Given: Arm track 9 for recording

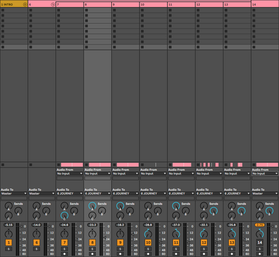Looking at the screenshot, I should pyautogui.click(x=120, y=254).
